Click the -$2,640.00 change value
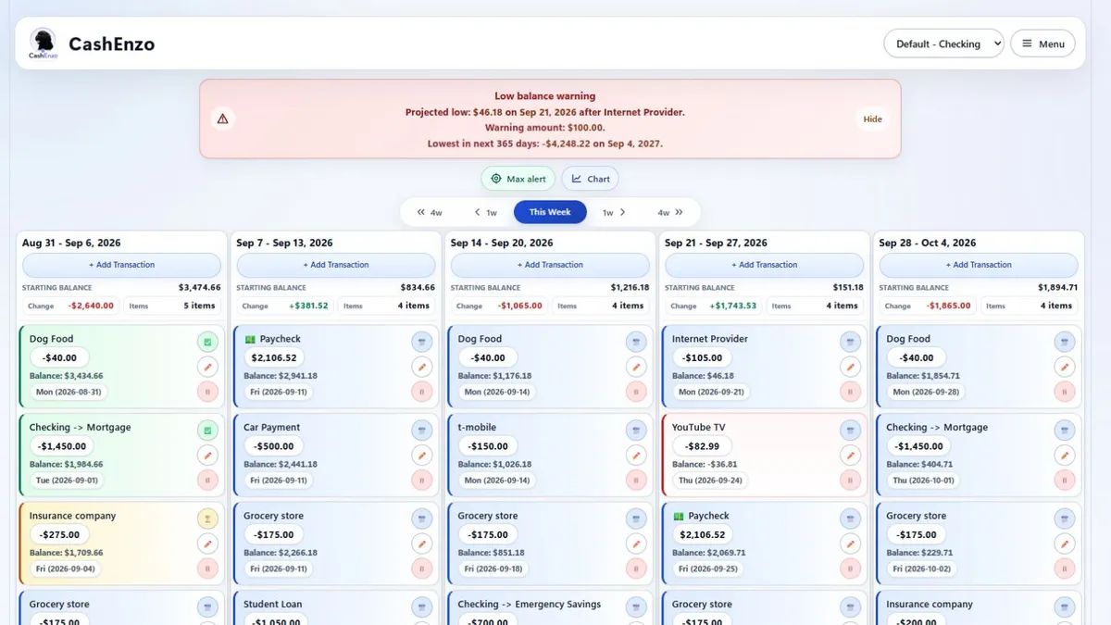 pyautogui.click(x=92, y=306)
